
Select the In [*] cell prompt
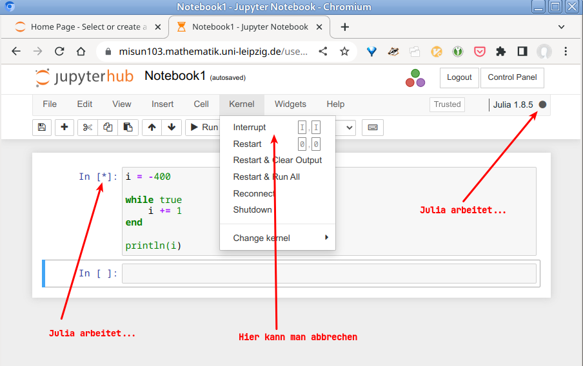(x=98, y=177)
